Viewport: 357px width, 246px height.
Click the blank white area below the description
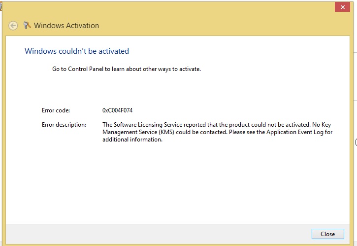(x=177, y=182)
